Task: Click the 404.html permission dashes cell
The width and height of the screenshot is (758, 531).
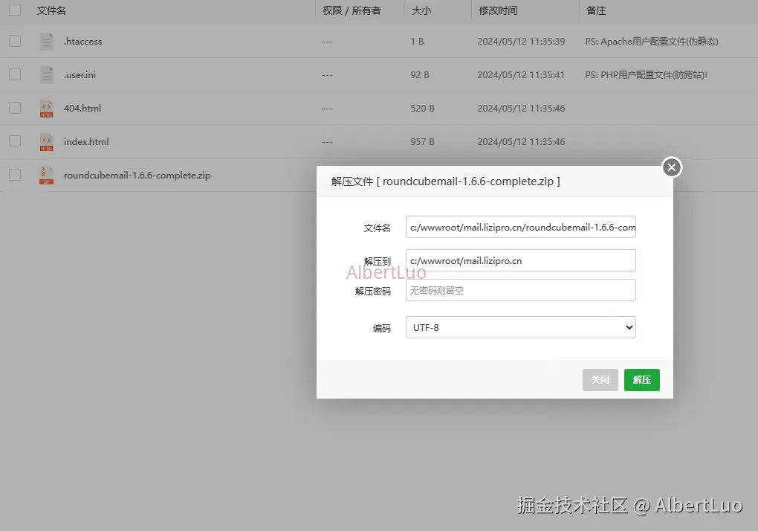Action: [327, 109]
